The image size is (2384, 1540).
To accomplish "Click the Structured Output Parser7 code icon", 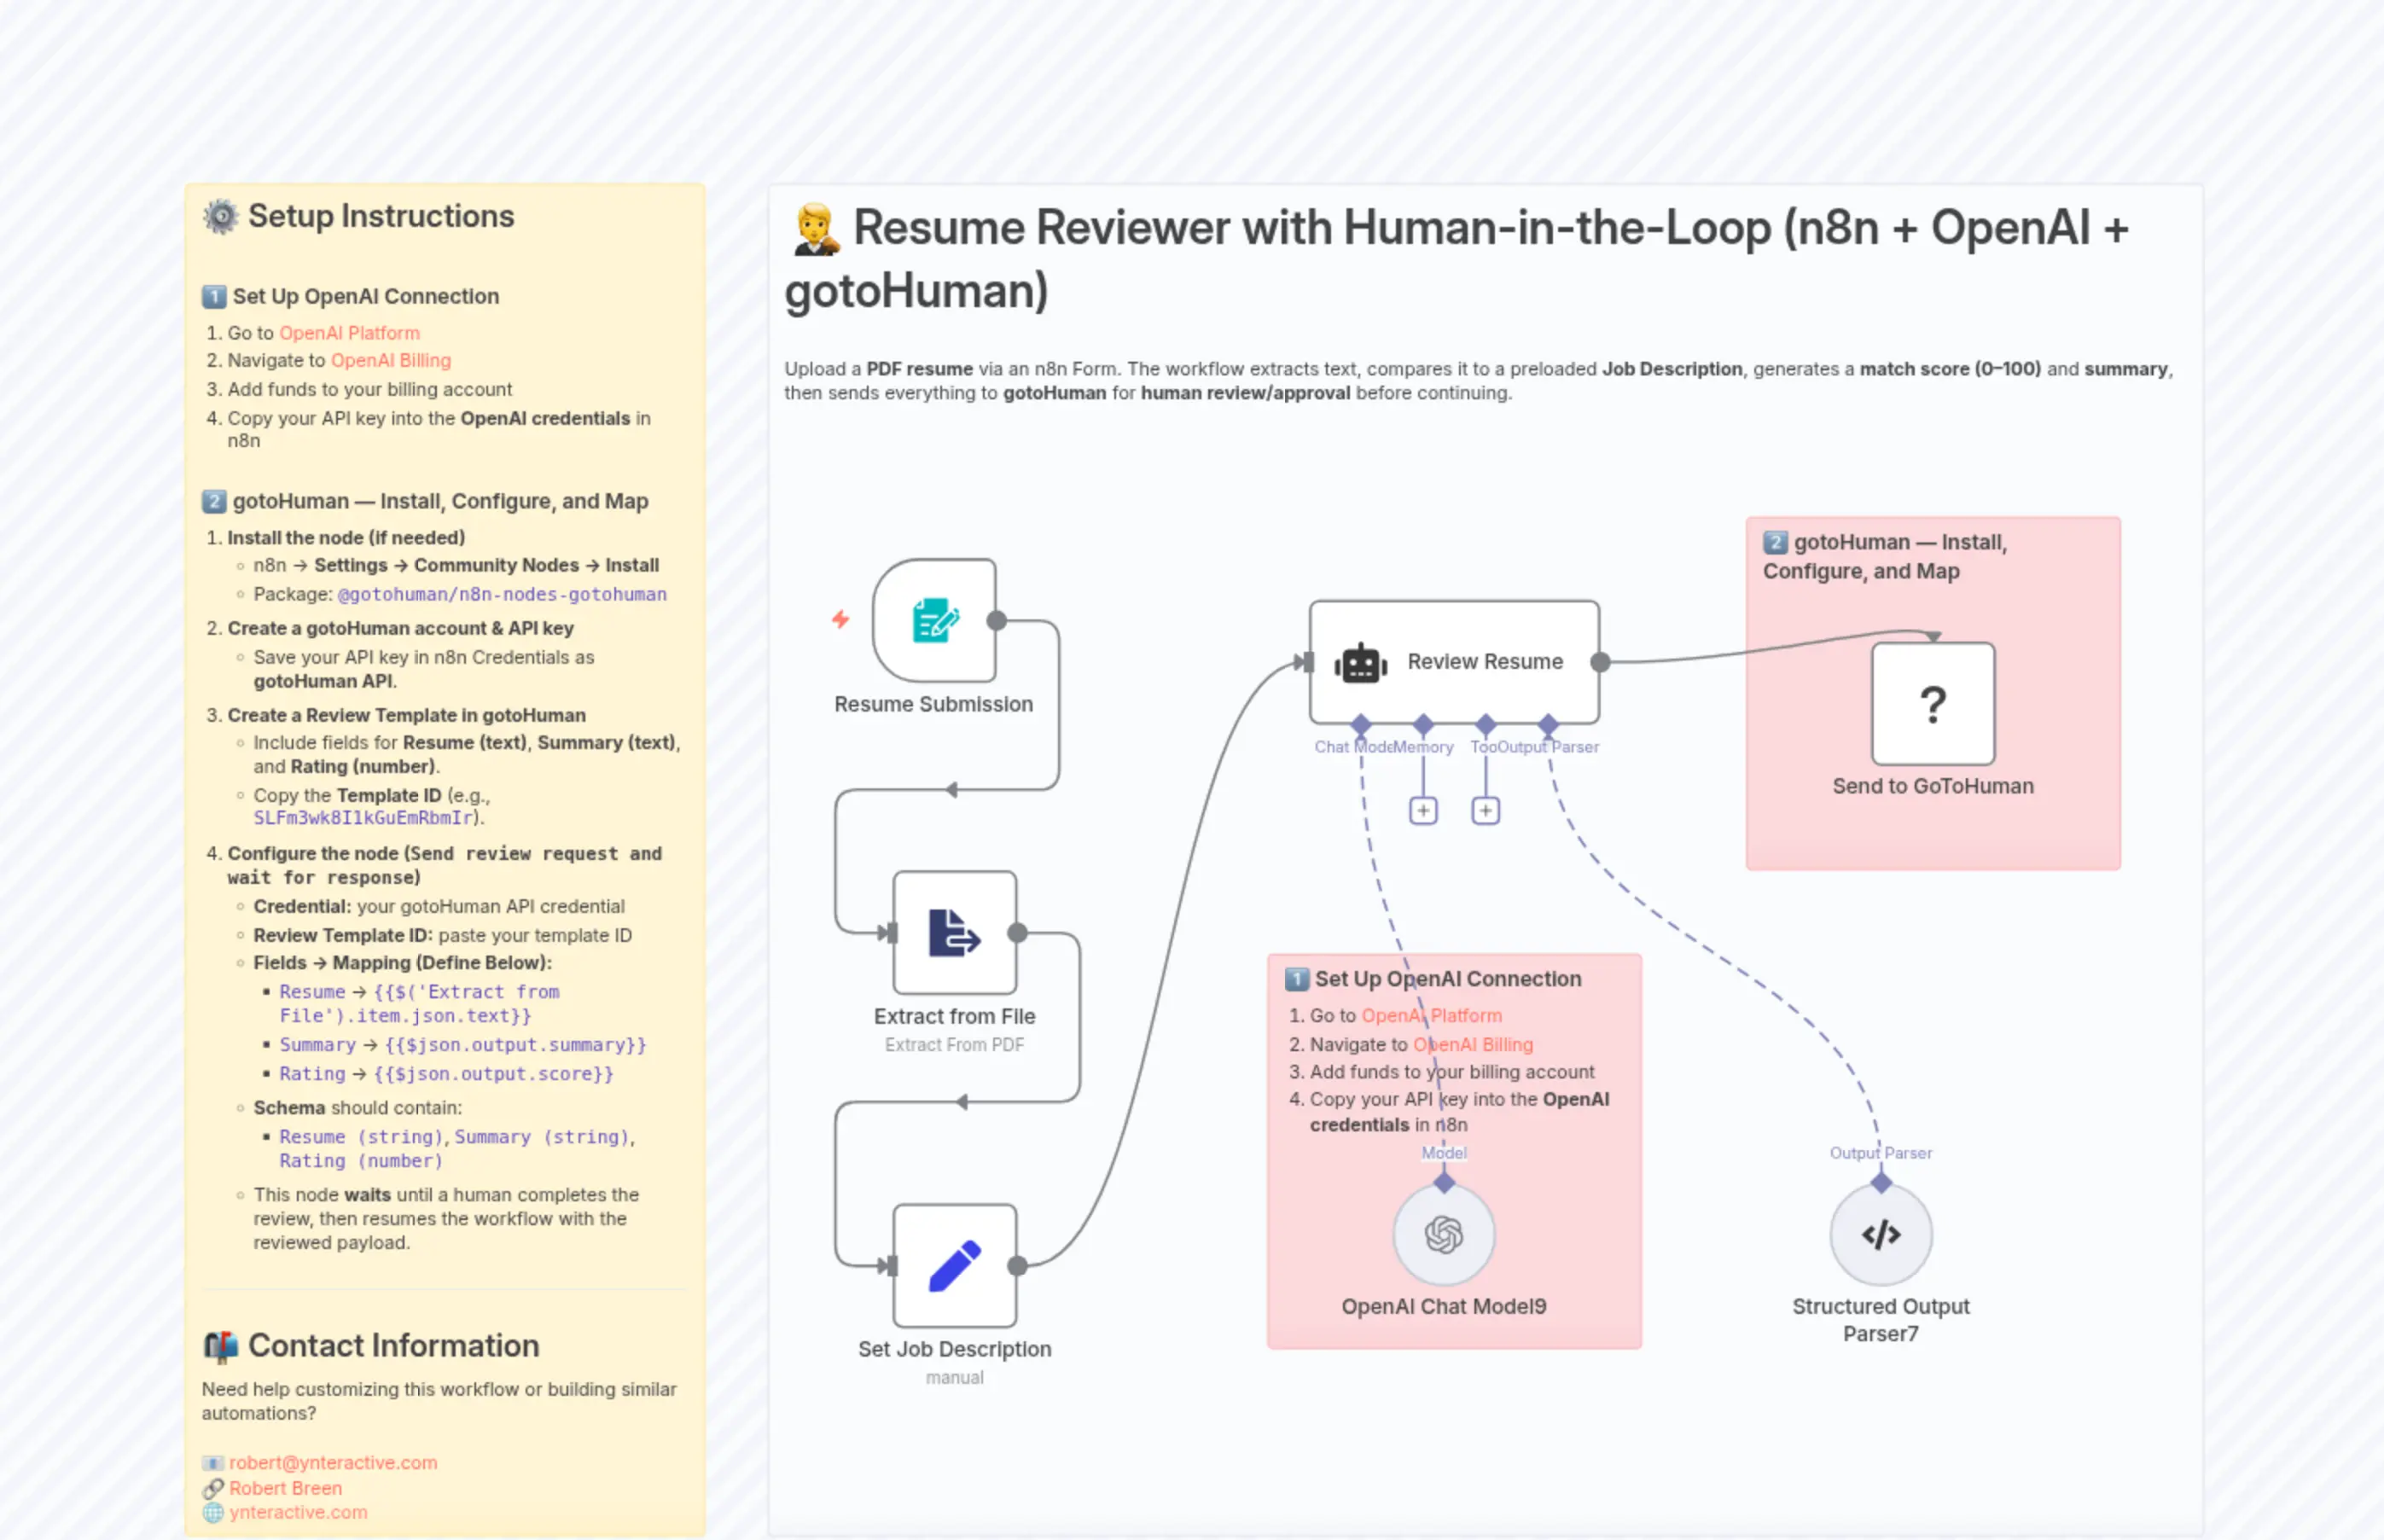I will (x=1880, y=1234).
